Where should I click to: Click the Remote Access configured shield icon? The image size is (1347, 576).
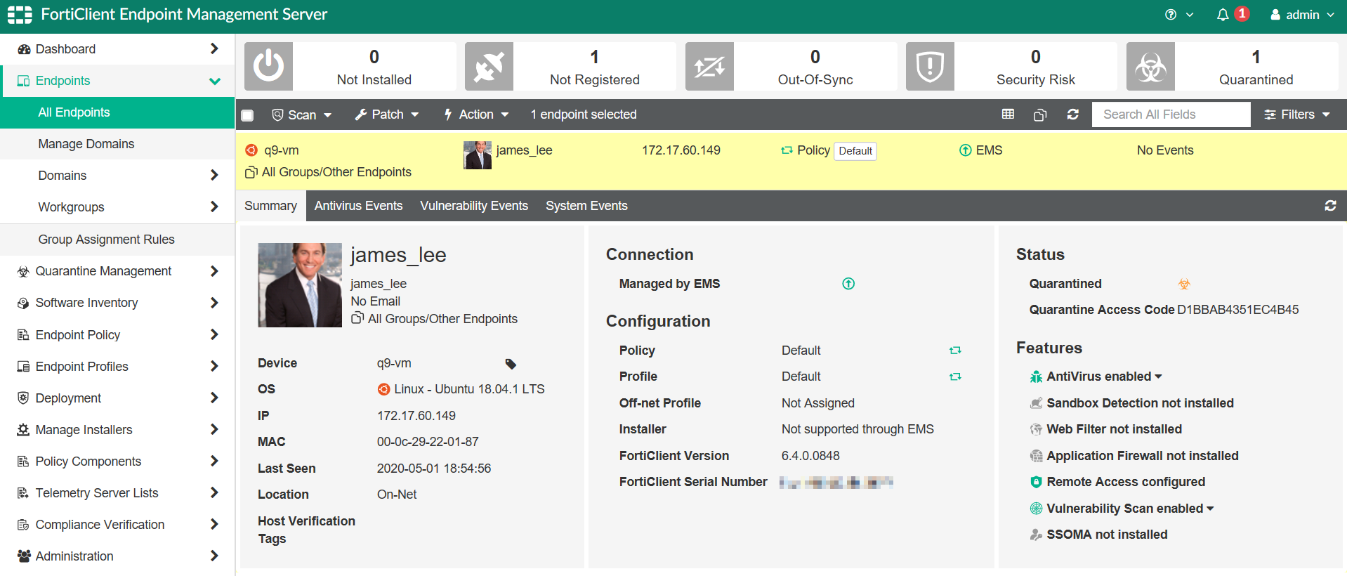1036,482
